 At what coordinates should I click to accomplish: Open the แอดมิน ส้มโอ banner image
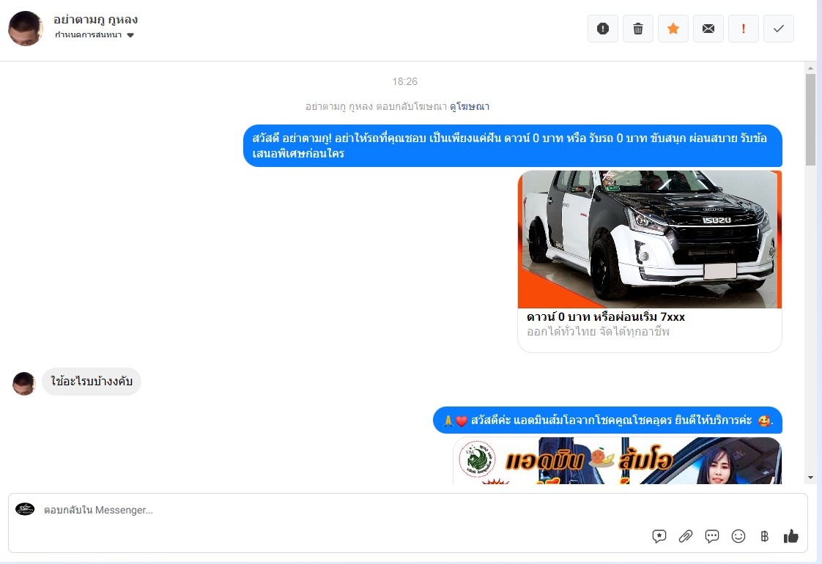[617, 460]
